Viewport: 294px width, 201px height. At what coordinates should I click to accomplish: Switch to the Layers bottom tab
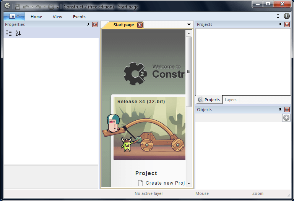tap(231, 100)
